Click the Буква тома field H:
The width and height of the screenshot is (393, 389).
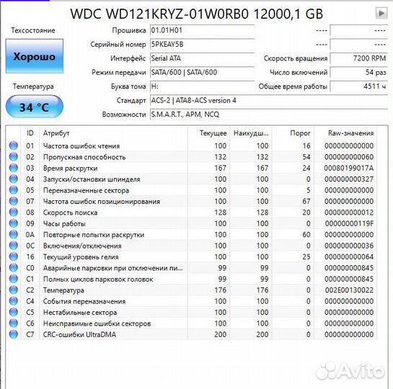click(x=202, y=86)
